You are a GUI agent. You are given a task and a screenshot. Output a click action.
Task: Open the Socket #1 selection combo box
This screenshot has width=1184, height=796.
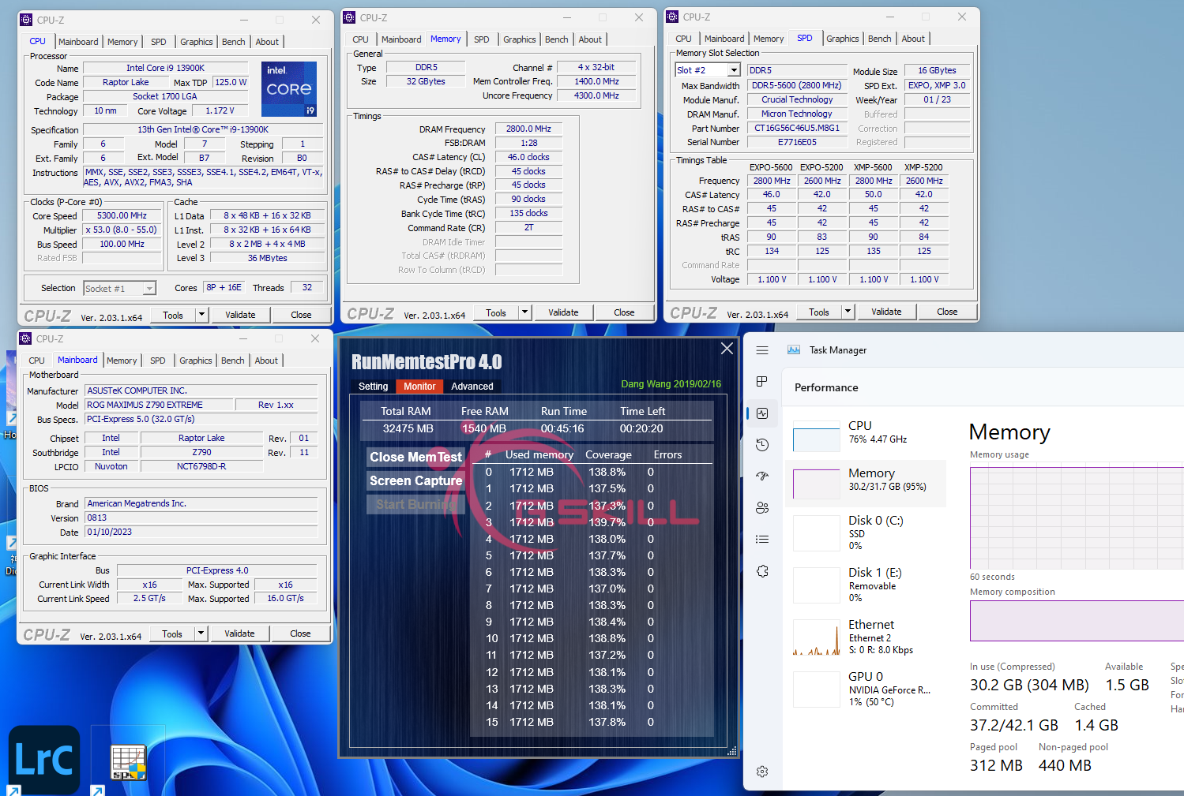[120, 289]
